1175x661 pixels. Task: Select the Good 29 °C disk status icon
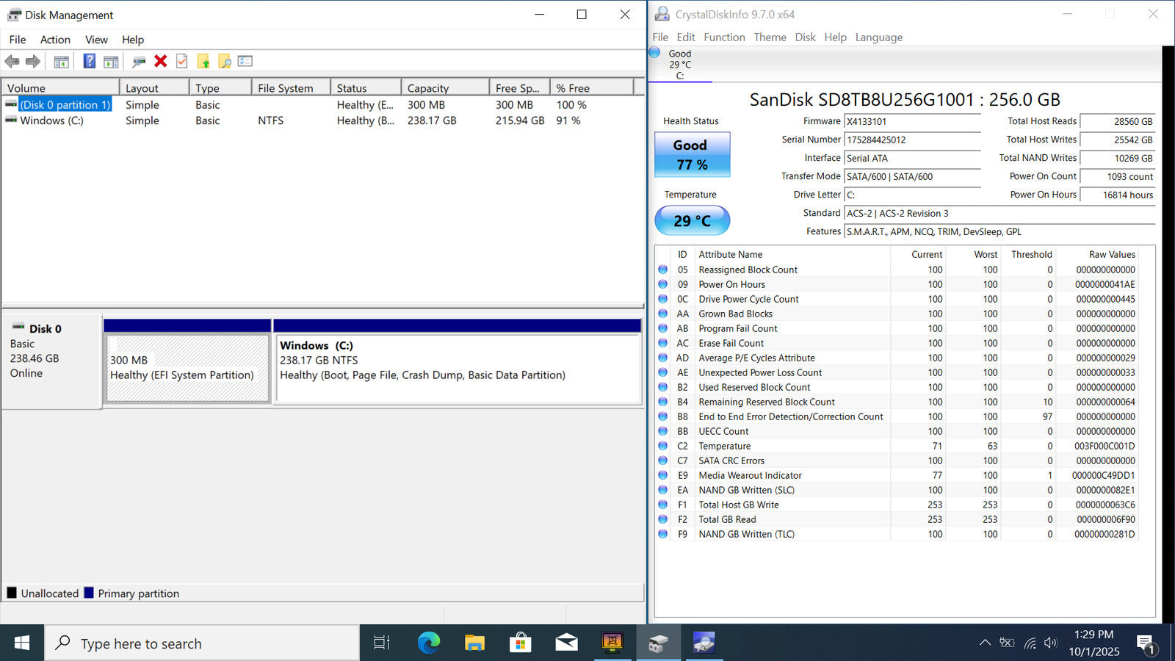point(654,52)
